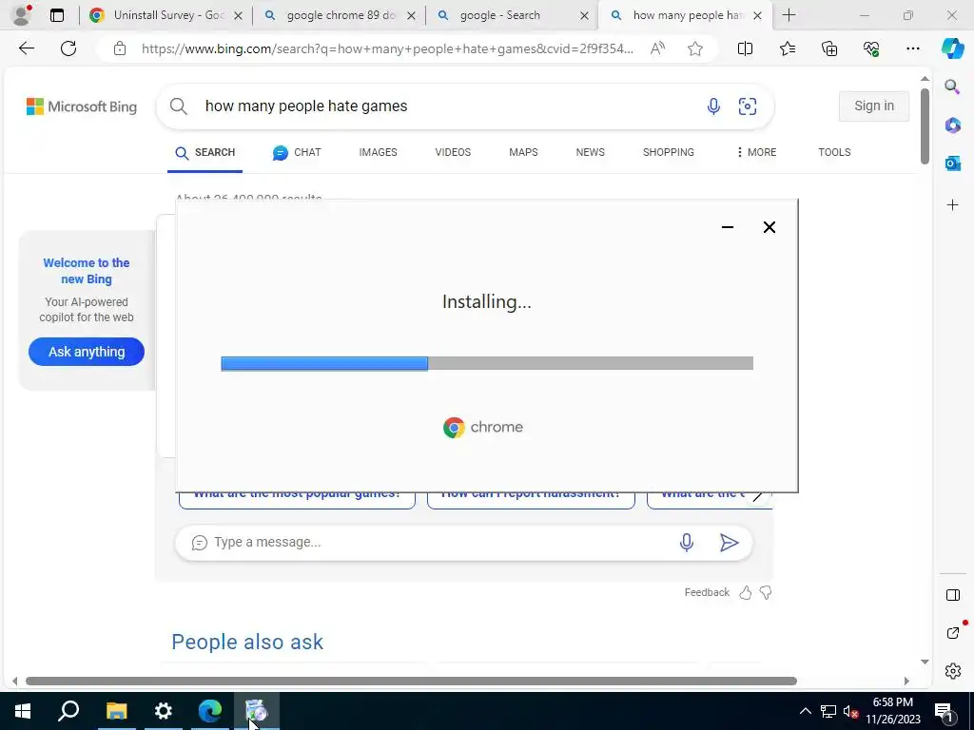Give thumbs down feedback
This screenshot has width=974, height=730.
[x=766, y=593]
